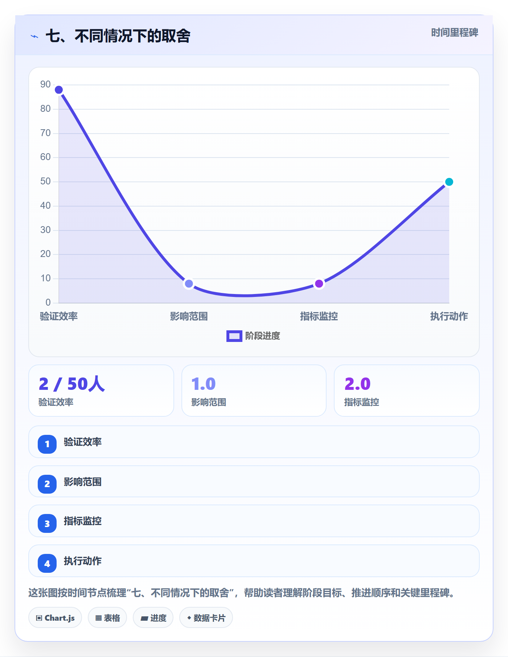Click the 验证效率 x-axis label below the chart

(59, 316)
